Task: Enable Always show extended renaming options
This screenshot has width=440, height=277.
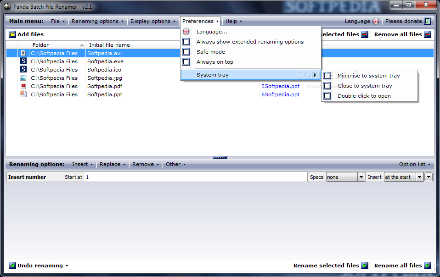Action: click(186, 42)
